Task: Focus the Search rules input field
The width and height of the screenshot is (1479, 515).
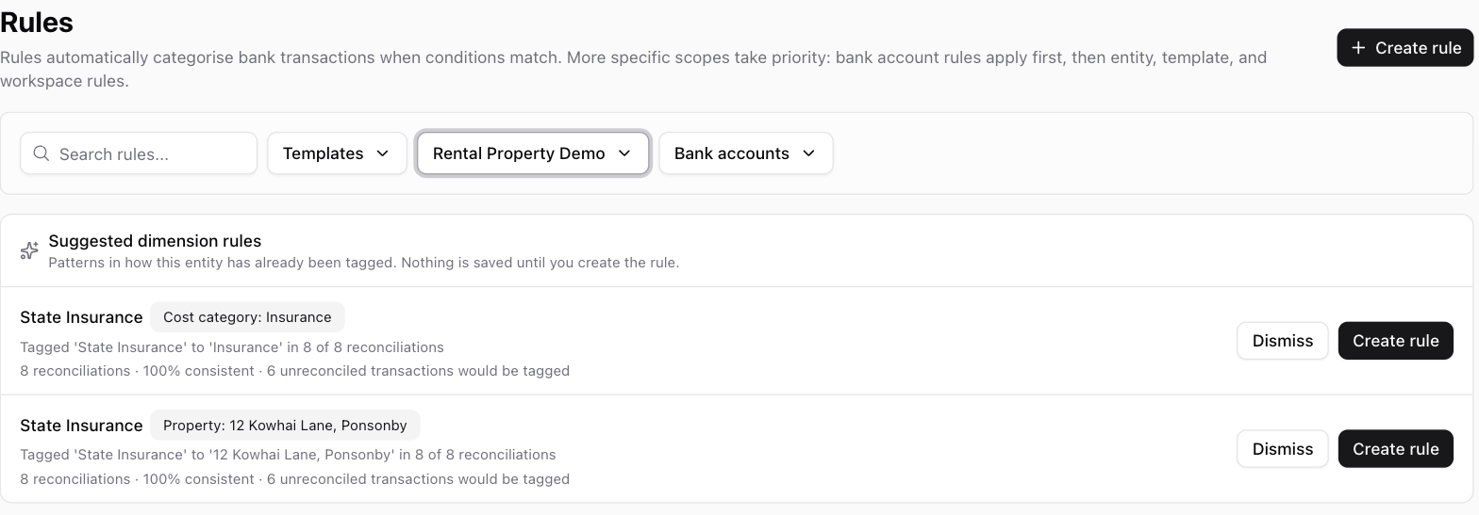Action: (139, 153)
